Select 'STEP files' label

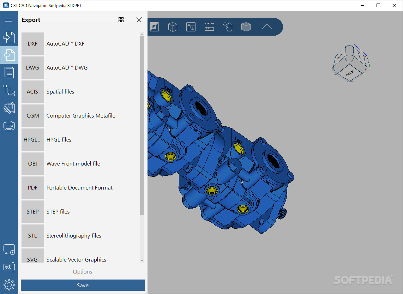point(58,211)
